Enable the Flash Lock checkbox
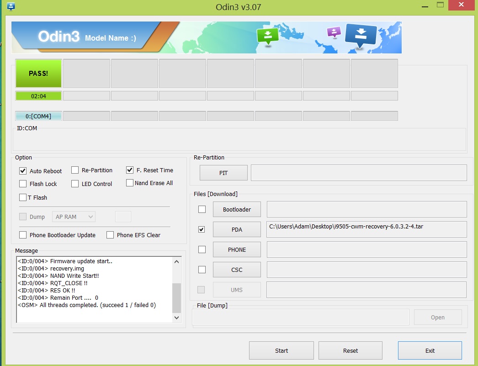Image resolution: width=478 pixels, height=366 pixels. pyautogui.click(x=23, y=184)
